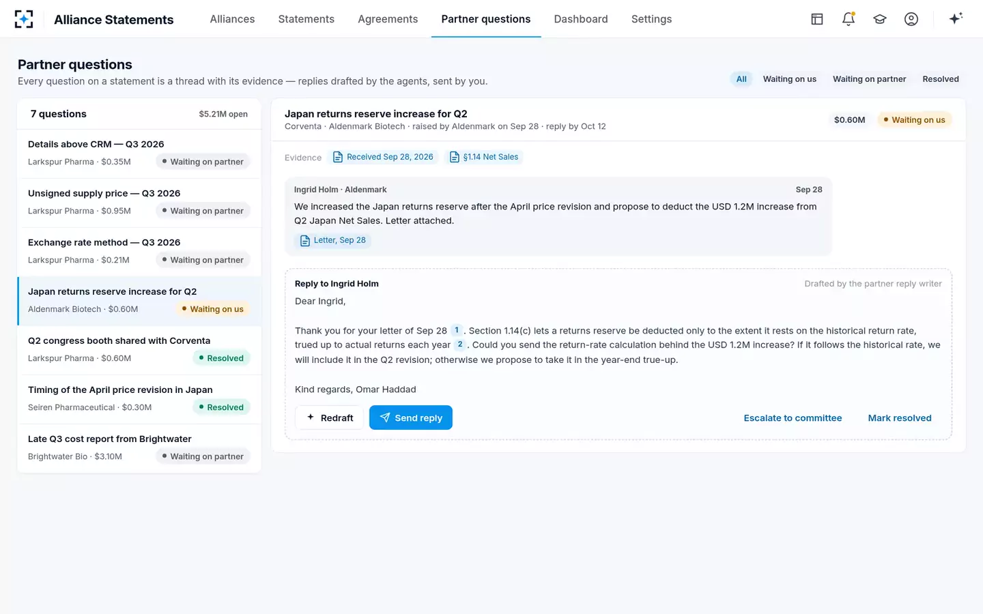Open the AI sparkle assistant icon
Image resolution: width=983 pixels, height=614 pixels.
point(956,19)
